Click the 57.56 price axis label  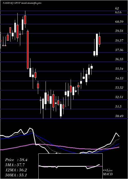[x=119, y=50]
